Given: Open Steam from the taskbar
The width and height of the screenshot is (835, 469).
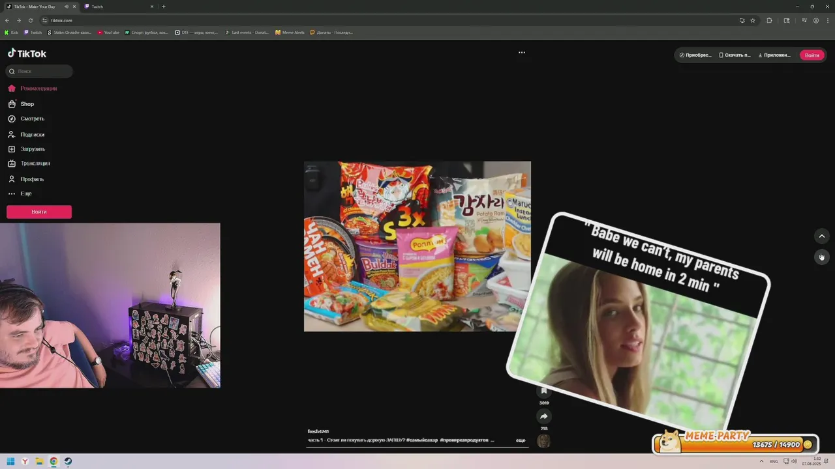Looking at the screenshot, I should click(x=68, y=461).
